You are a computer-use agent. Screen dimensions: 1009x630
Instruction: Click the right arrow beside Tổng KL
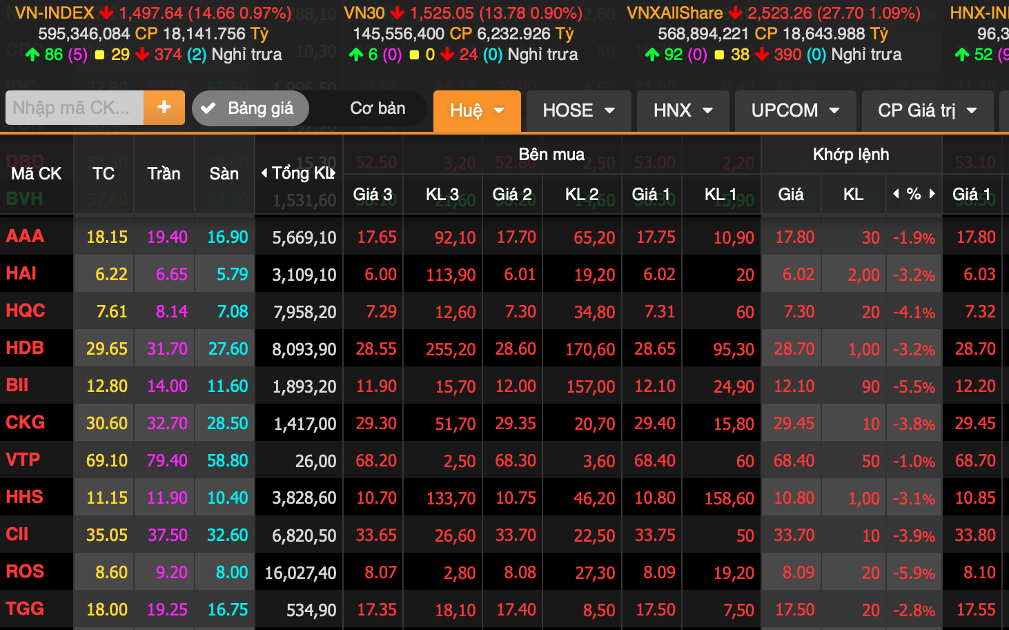pos(333,173)
